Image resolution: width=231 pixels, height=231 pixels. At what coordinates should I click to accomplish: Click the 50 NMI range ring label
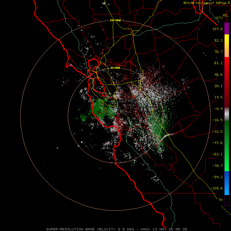coord(115,68)
